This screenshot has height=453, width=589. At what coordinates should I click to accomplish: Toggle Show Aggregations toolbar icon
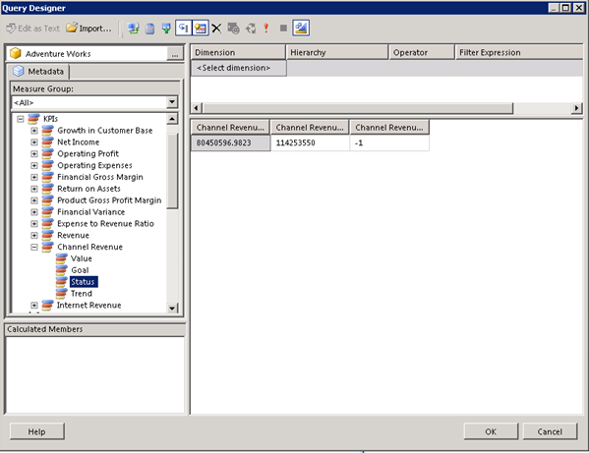[x=201, y=28]
